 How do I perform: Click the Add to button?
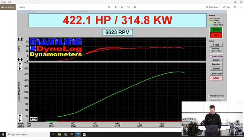click(21, 7)
